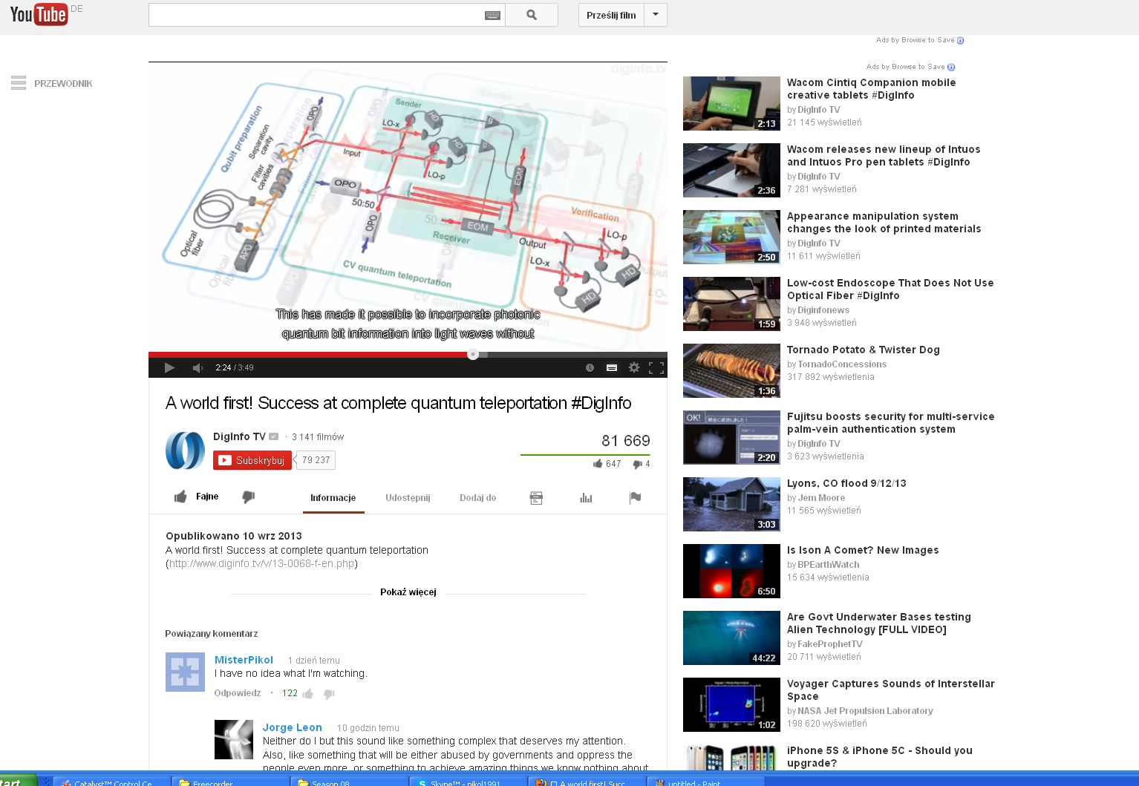Click the DigInfo TV channel avatar

pyautogui.click(x=185, y=451)
